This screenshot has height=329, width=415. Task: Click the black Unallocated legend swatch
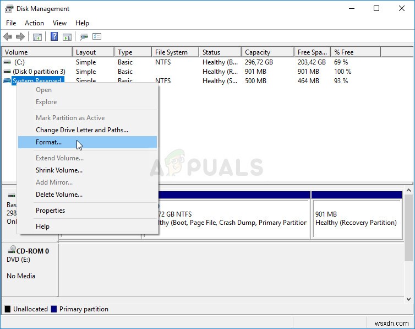click(8, 309)
